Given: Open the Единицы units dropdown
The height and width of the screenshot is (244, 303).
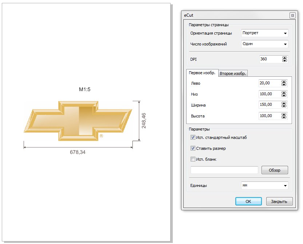Looking at the screenshot, I should (x=264, y=185).
